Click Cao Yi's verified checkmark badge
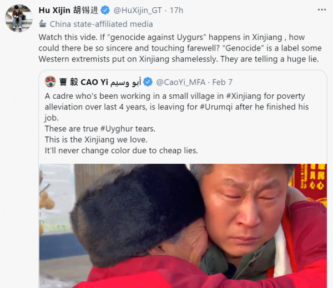The image size is (333, 288). click(x=148, y=82)
